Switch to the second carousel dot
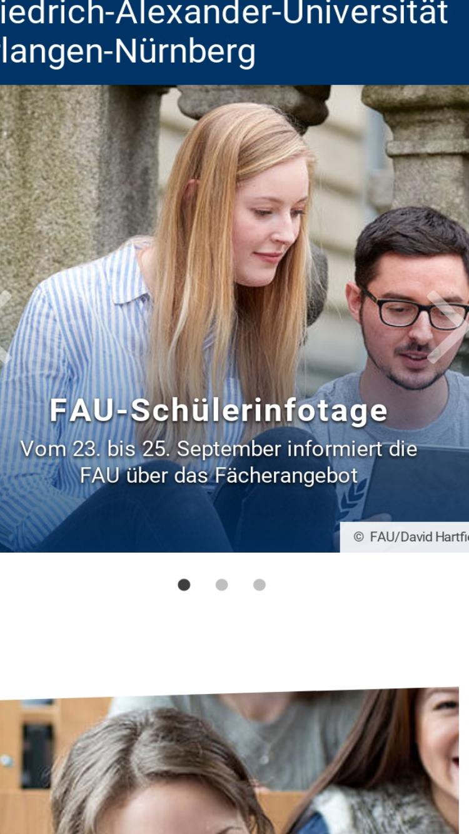 pyautogui.click(x=221, y=585)
